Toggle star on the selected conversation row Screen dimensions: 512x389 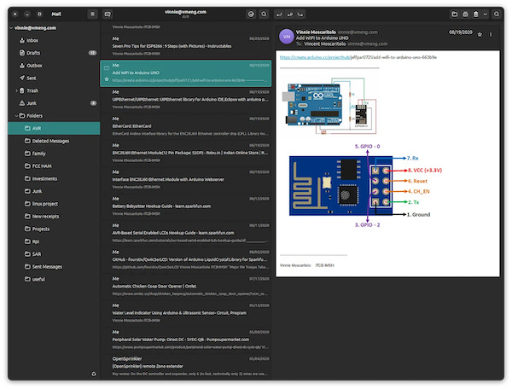point(107,79)
